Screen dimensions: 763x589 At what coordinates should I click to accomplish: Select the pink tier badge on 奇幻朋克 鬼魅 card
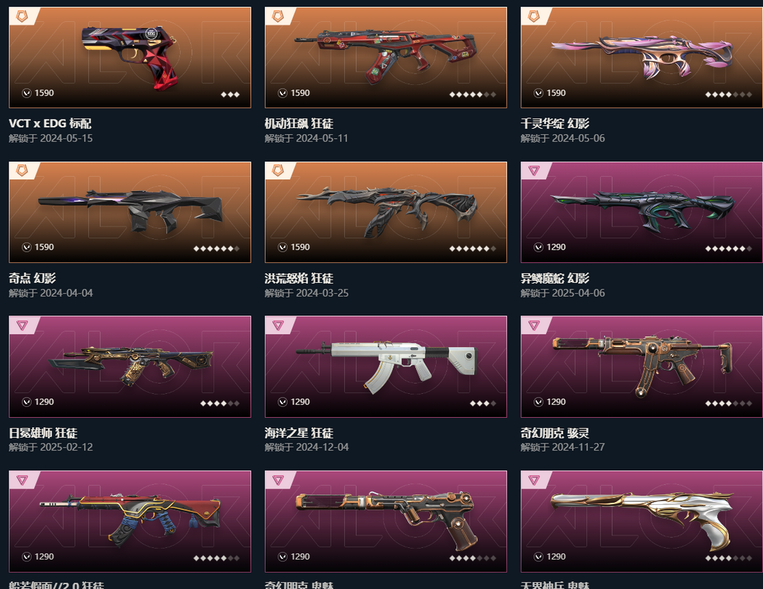[x=278, y=480]
